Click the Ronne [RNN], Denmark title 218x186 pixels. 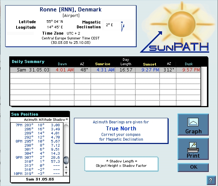click(x=71, y=10)
